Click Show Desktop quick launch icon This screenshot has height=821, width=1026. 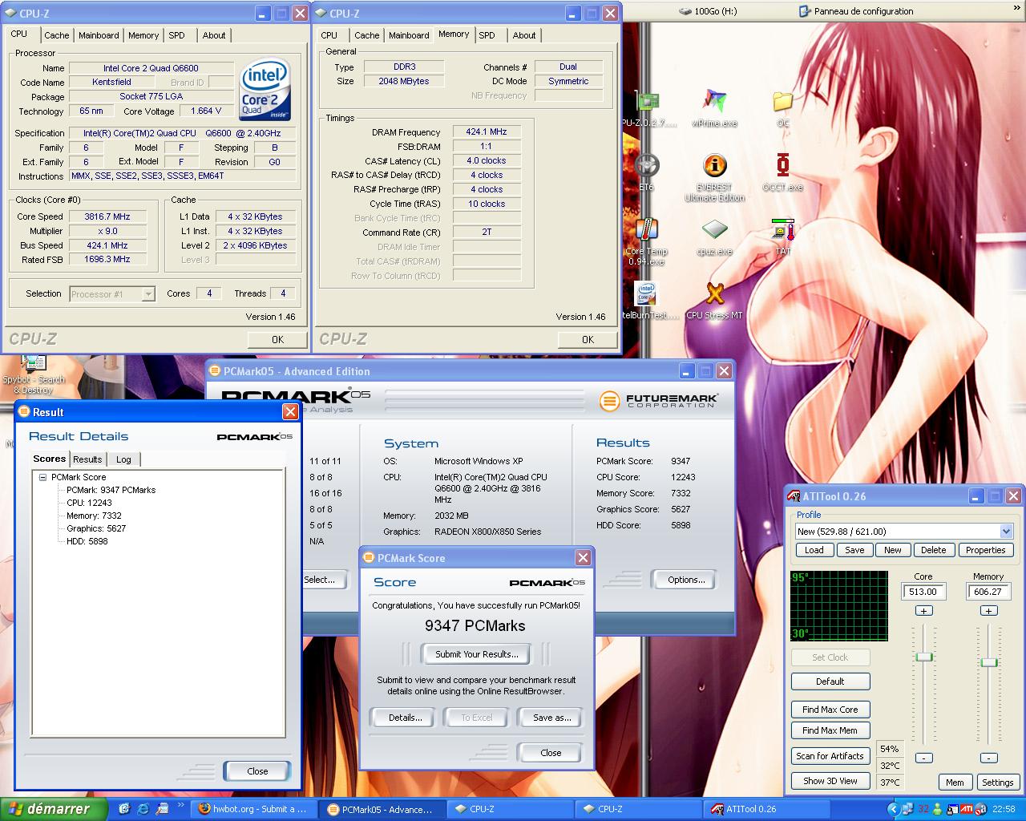click(123, 809)
